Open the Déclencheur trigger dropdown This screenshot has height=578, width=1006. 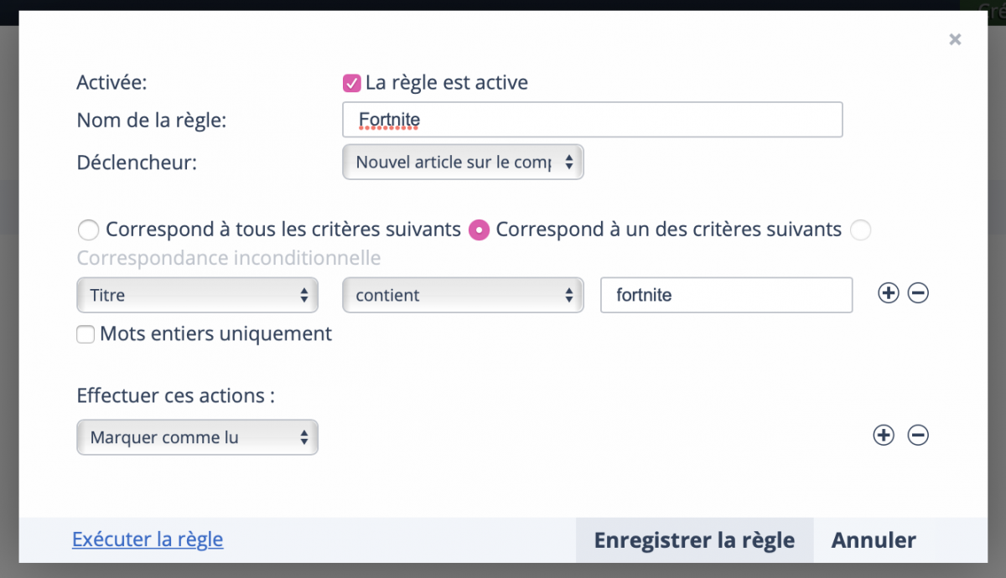click(x=463, y=163)
